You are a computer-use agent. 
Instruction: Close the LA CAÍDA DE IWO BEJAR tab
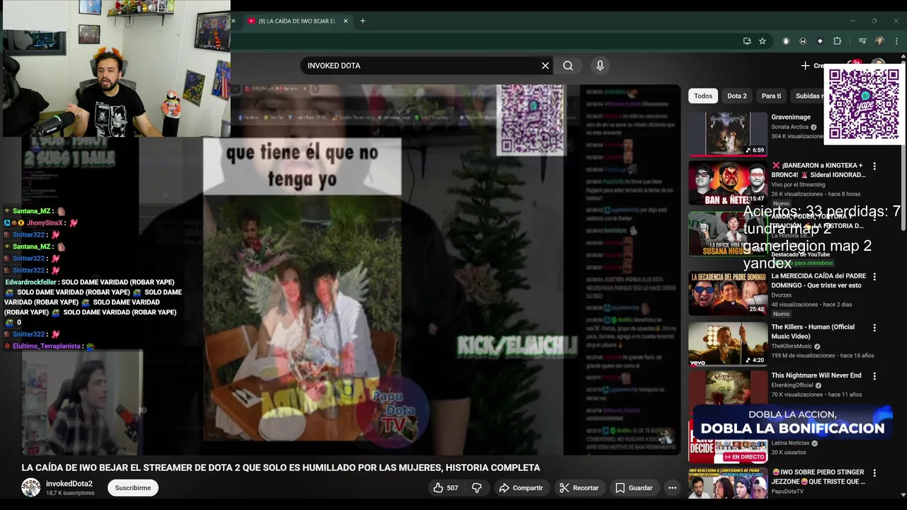(346, 21)
